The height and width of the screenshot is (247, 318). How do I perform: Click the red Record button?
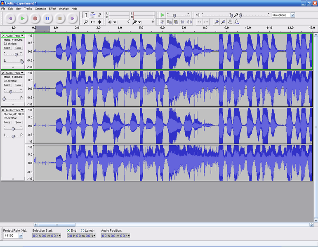(35, 18)
